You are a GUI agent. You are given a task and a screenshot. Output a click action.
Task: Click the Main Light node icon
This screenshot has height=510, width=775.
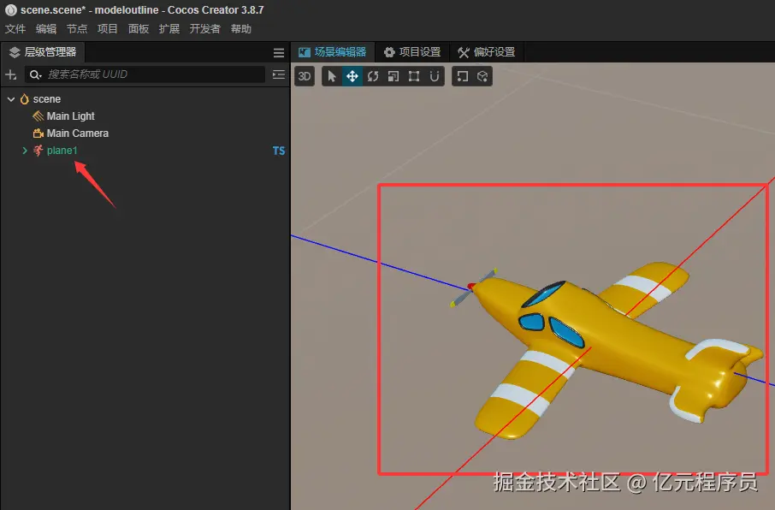pyautogui.click(x=38, y=116)
